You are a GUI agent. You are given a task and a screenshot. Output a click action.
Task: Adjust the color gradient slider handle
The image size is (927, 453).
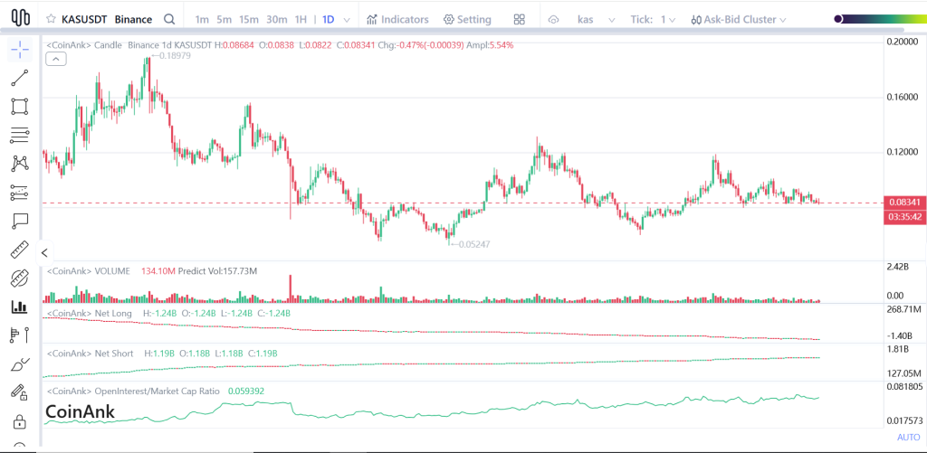[838, 20]
